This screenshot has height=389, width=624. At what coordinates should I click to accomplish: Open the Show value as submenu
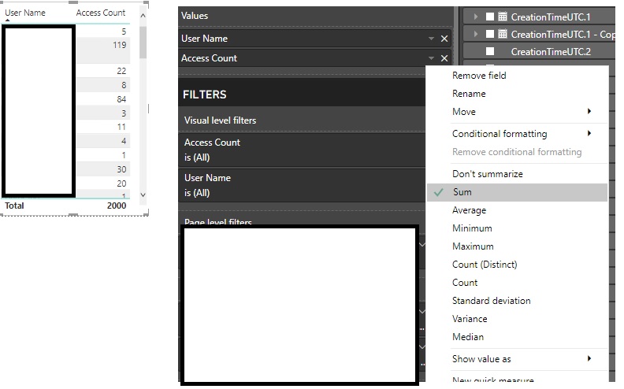(518, 359)
